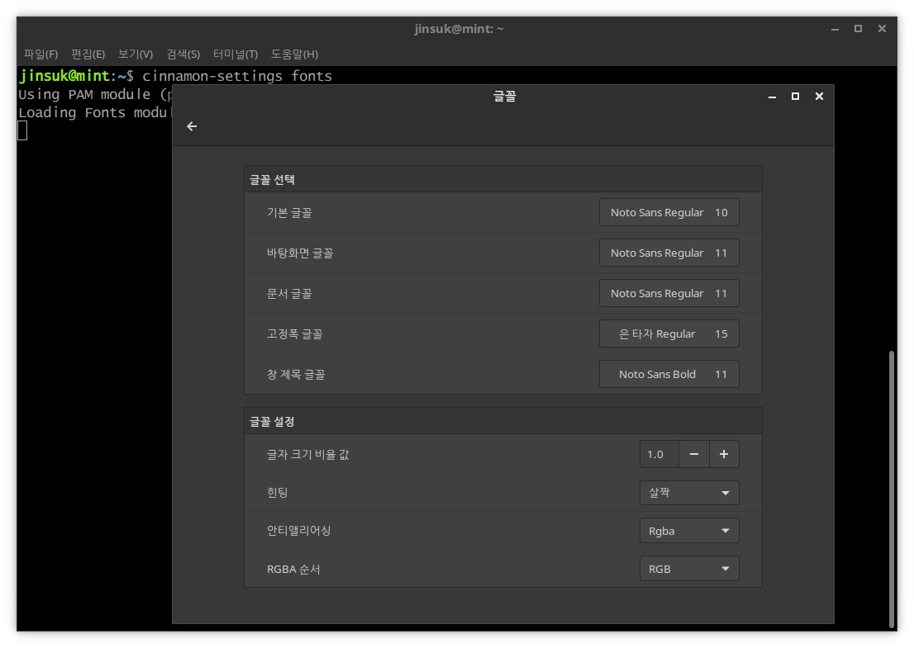Open the 검색(S) menu in the terminal
The width and height of the screenshot is (914, 648).
183,54
